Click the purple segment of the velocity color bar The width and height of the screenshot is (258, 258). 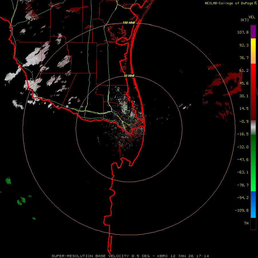pyautogui.click(x=253, y=32)
